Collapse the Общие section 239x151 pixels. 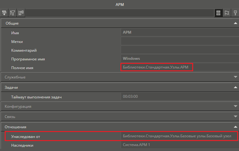(x=235, y=23)
